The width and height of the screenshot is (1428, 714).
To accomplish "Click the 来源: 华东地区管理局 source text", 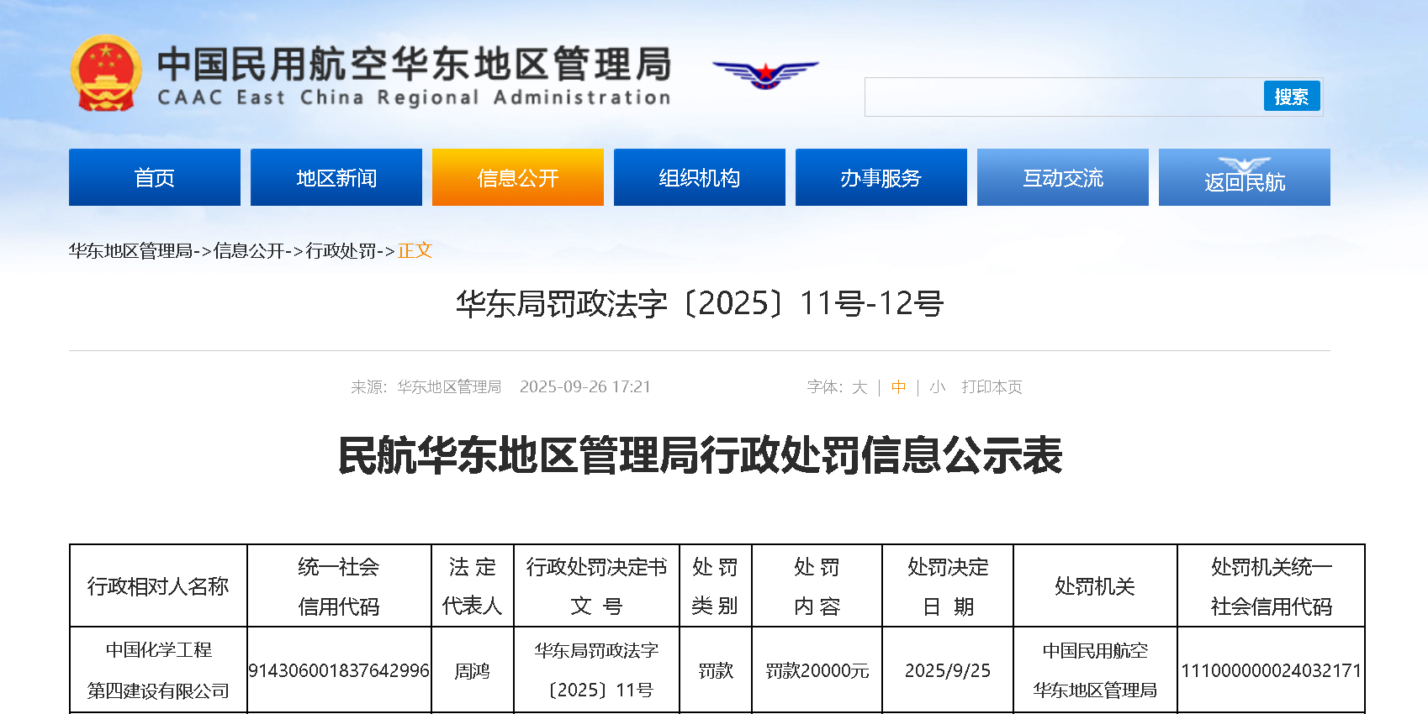I will tap(426, 387).
